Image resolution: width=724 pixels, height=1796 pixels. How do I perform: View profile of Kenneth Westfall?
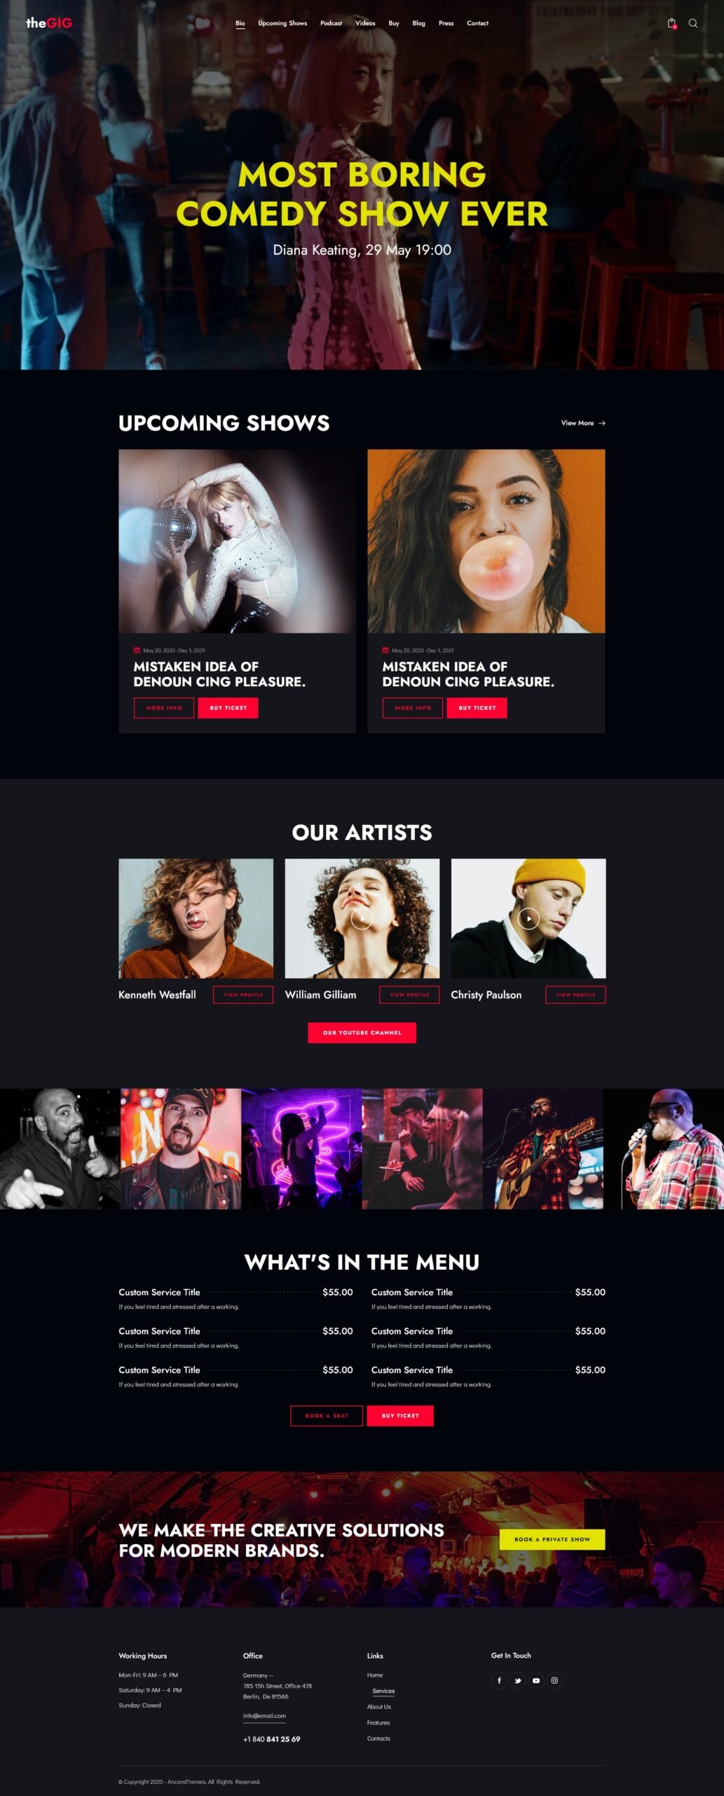tap(243, 995)
